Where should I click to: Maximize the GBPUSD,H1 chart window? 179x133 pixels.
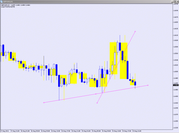point(175,2)
